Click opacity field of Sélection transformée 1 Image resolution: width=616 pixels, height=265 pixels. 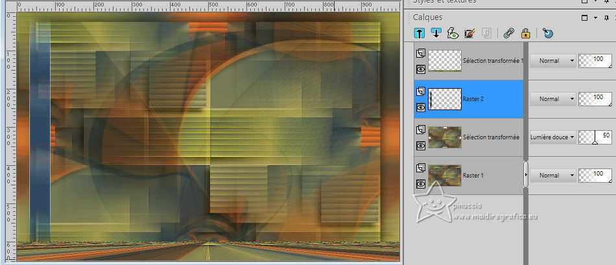(595, 61)
